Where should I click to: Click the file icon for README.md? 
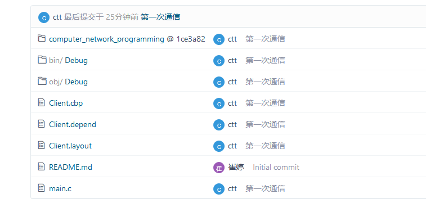pos(41,166)
